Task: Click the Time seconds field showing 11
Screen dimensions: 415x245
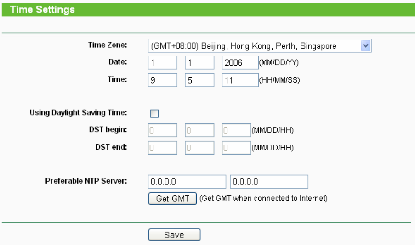Action: (x=240, y=80)
